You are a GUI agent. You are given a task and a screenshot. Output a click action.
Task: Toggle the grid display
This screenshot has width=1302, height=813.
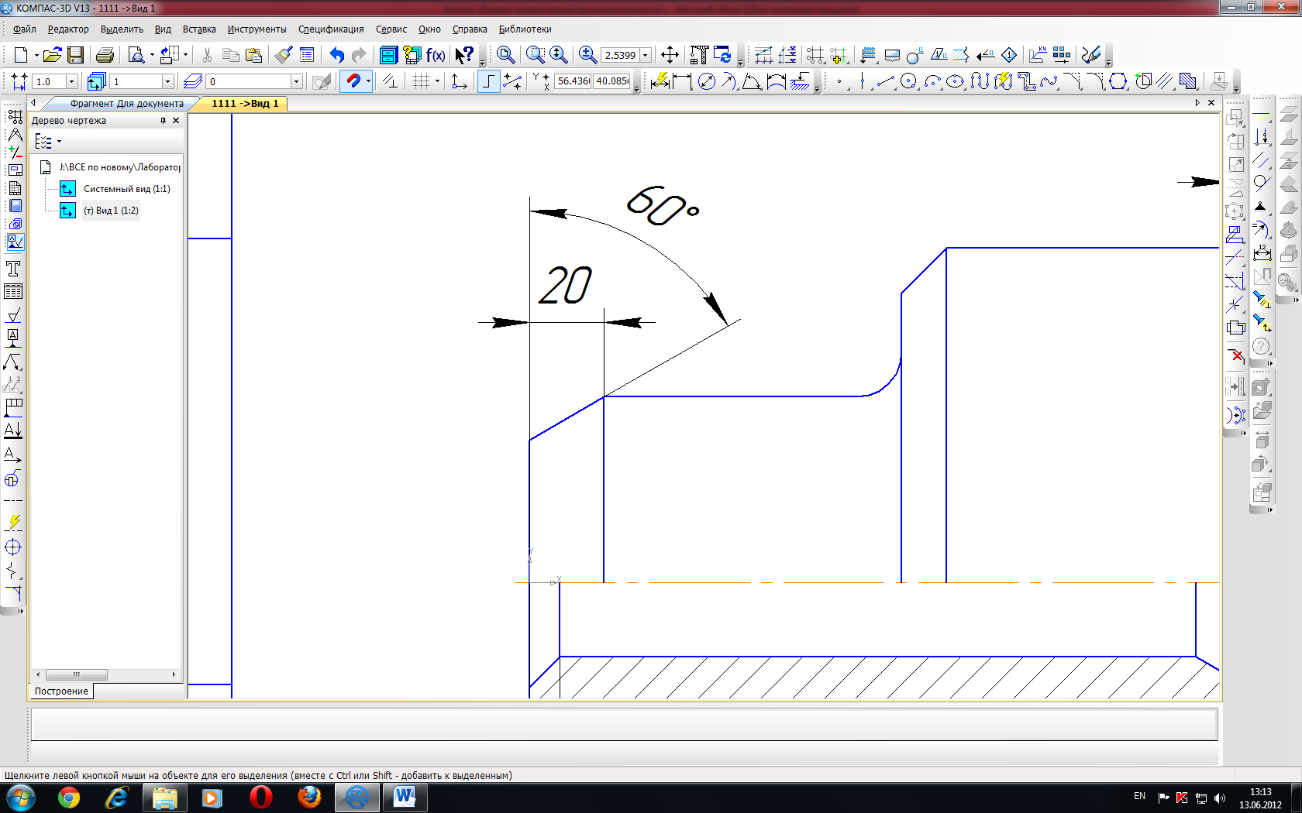pyautogui.click(x=421, y=81)
